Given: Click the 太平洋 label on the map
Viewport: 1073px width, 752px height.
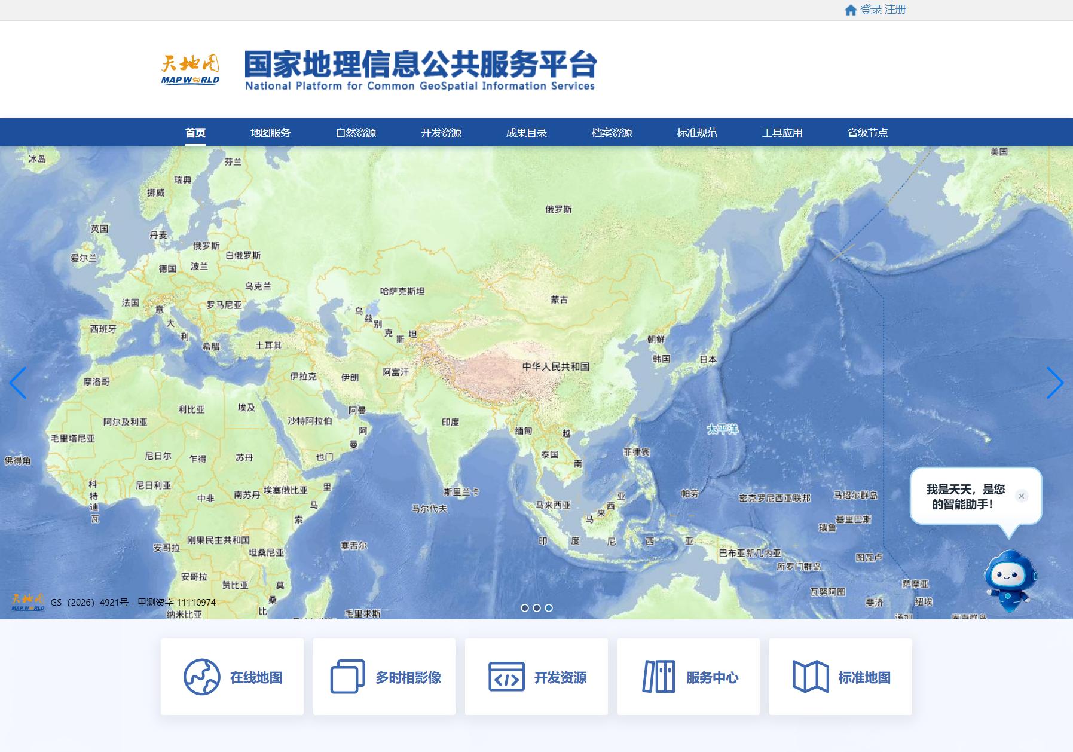Looking at the screenshot, I should (723, 429).
